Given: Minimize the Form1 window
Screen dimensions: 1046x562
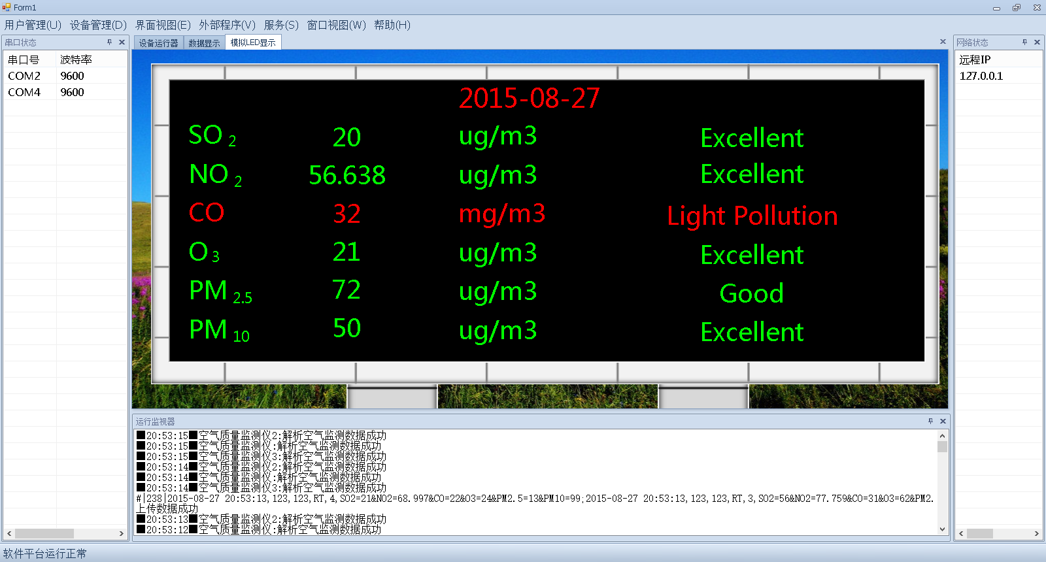Looking at the screenshot, I should coord(996,7).
